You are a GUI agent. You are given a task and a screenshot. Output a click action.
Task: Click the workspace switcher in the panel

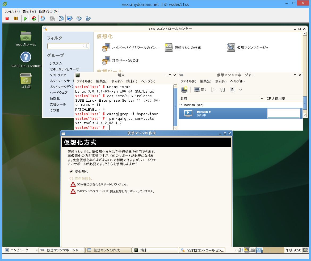tap(270, 250)
